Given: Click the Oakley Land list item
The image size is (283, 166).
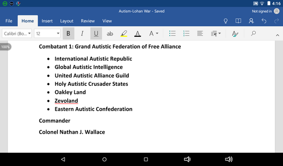Looking at the screenshot, I should (x=70, y=93).
